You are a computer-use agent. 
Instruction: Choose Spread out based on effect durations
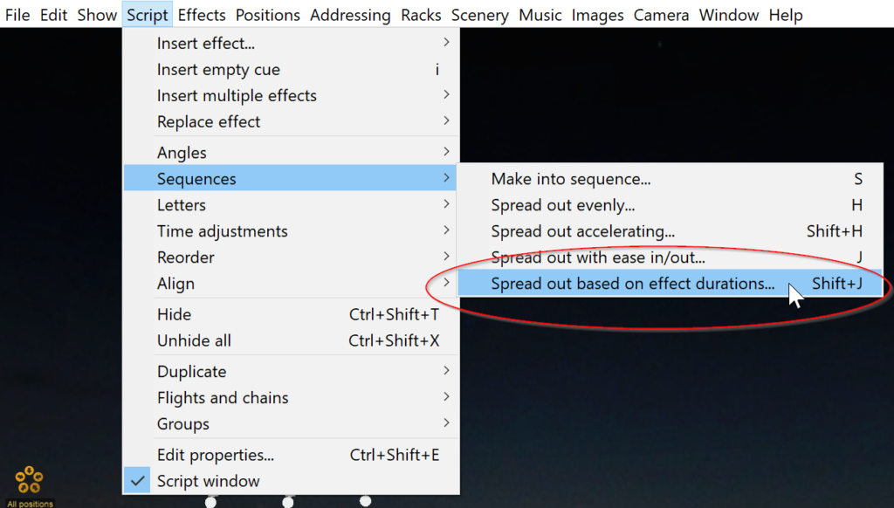(632, 284)
